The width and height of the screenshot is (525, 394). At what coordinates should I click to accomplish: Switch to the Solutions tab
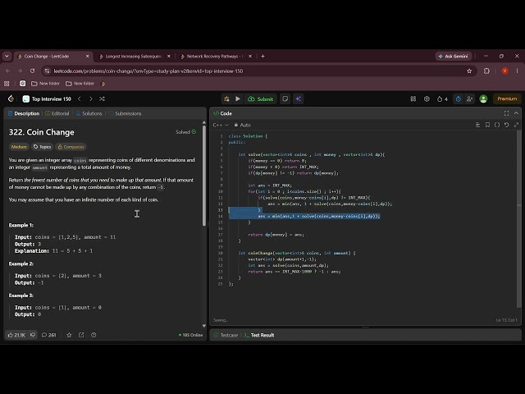coord(89,113)
